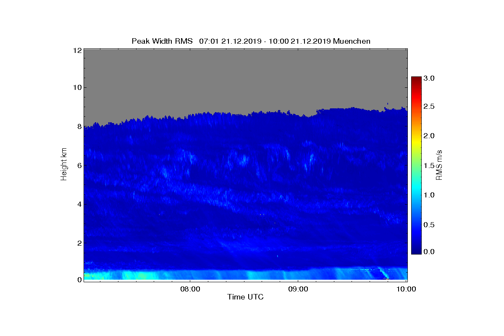The width and height of the screenshot is (504, 336).
Task: Click the plot title 'Peak Width RMS' text
Action: (x=162, y=41)
